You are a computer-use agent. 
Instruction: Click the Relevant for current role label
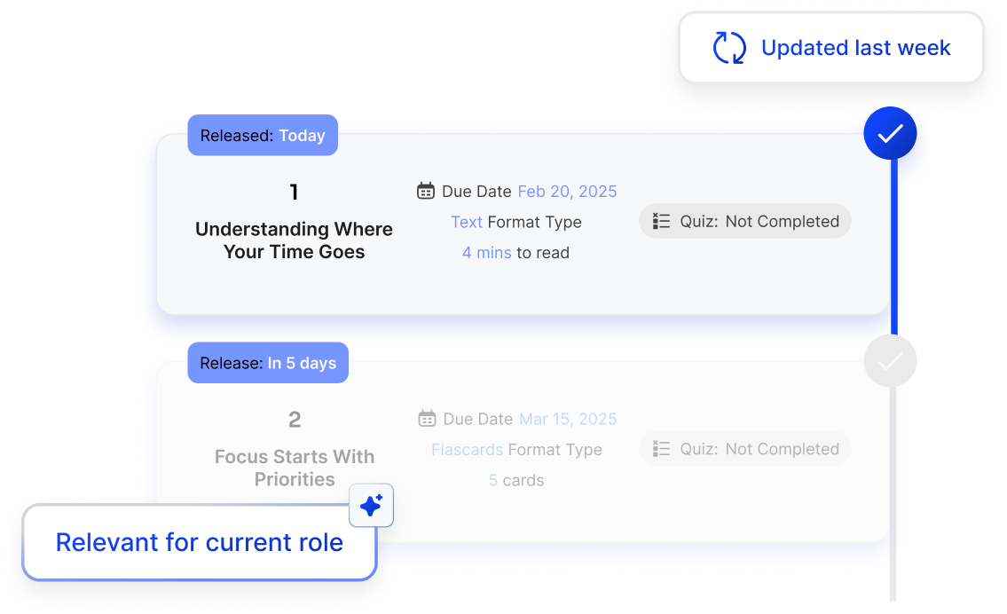(199, 542)
